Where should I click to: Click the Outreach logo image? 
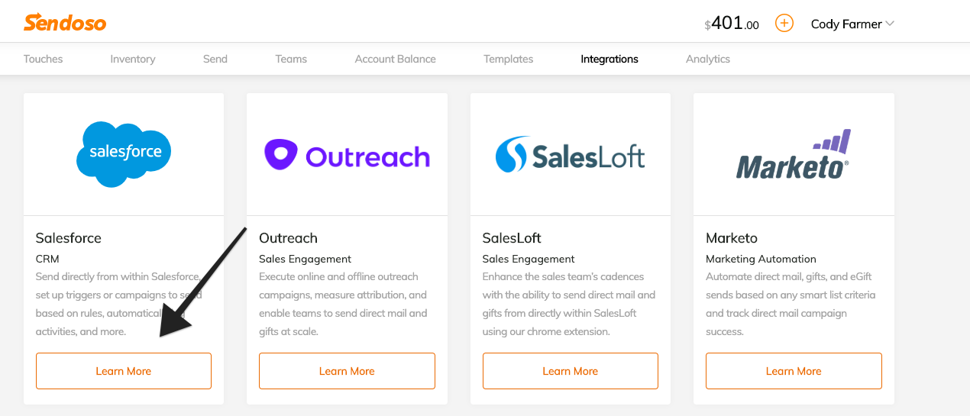coord(347,156)
